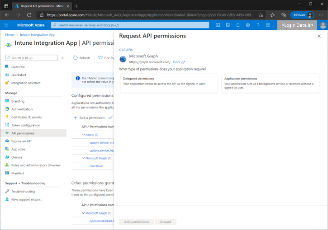Open the Application.Read.A permission link
328x230 pixels.
click(x=102, y=221)
